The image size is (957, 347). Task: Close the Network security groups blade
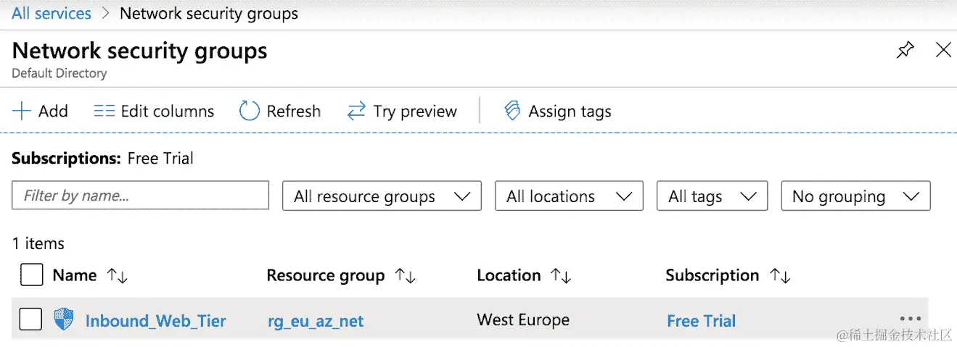943,50
